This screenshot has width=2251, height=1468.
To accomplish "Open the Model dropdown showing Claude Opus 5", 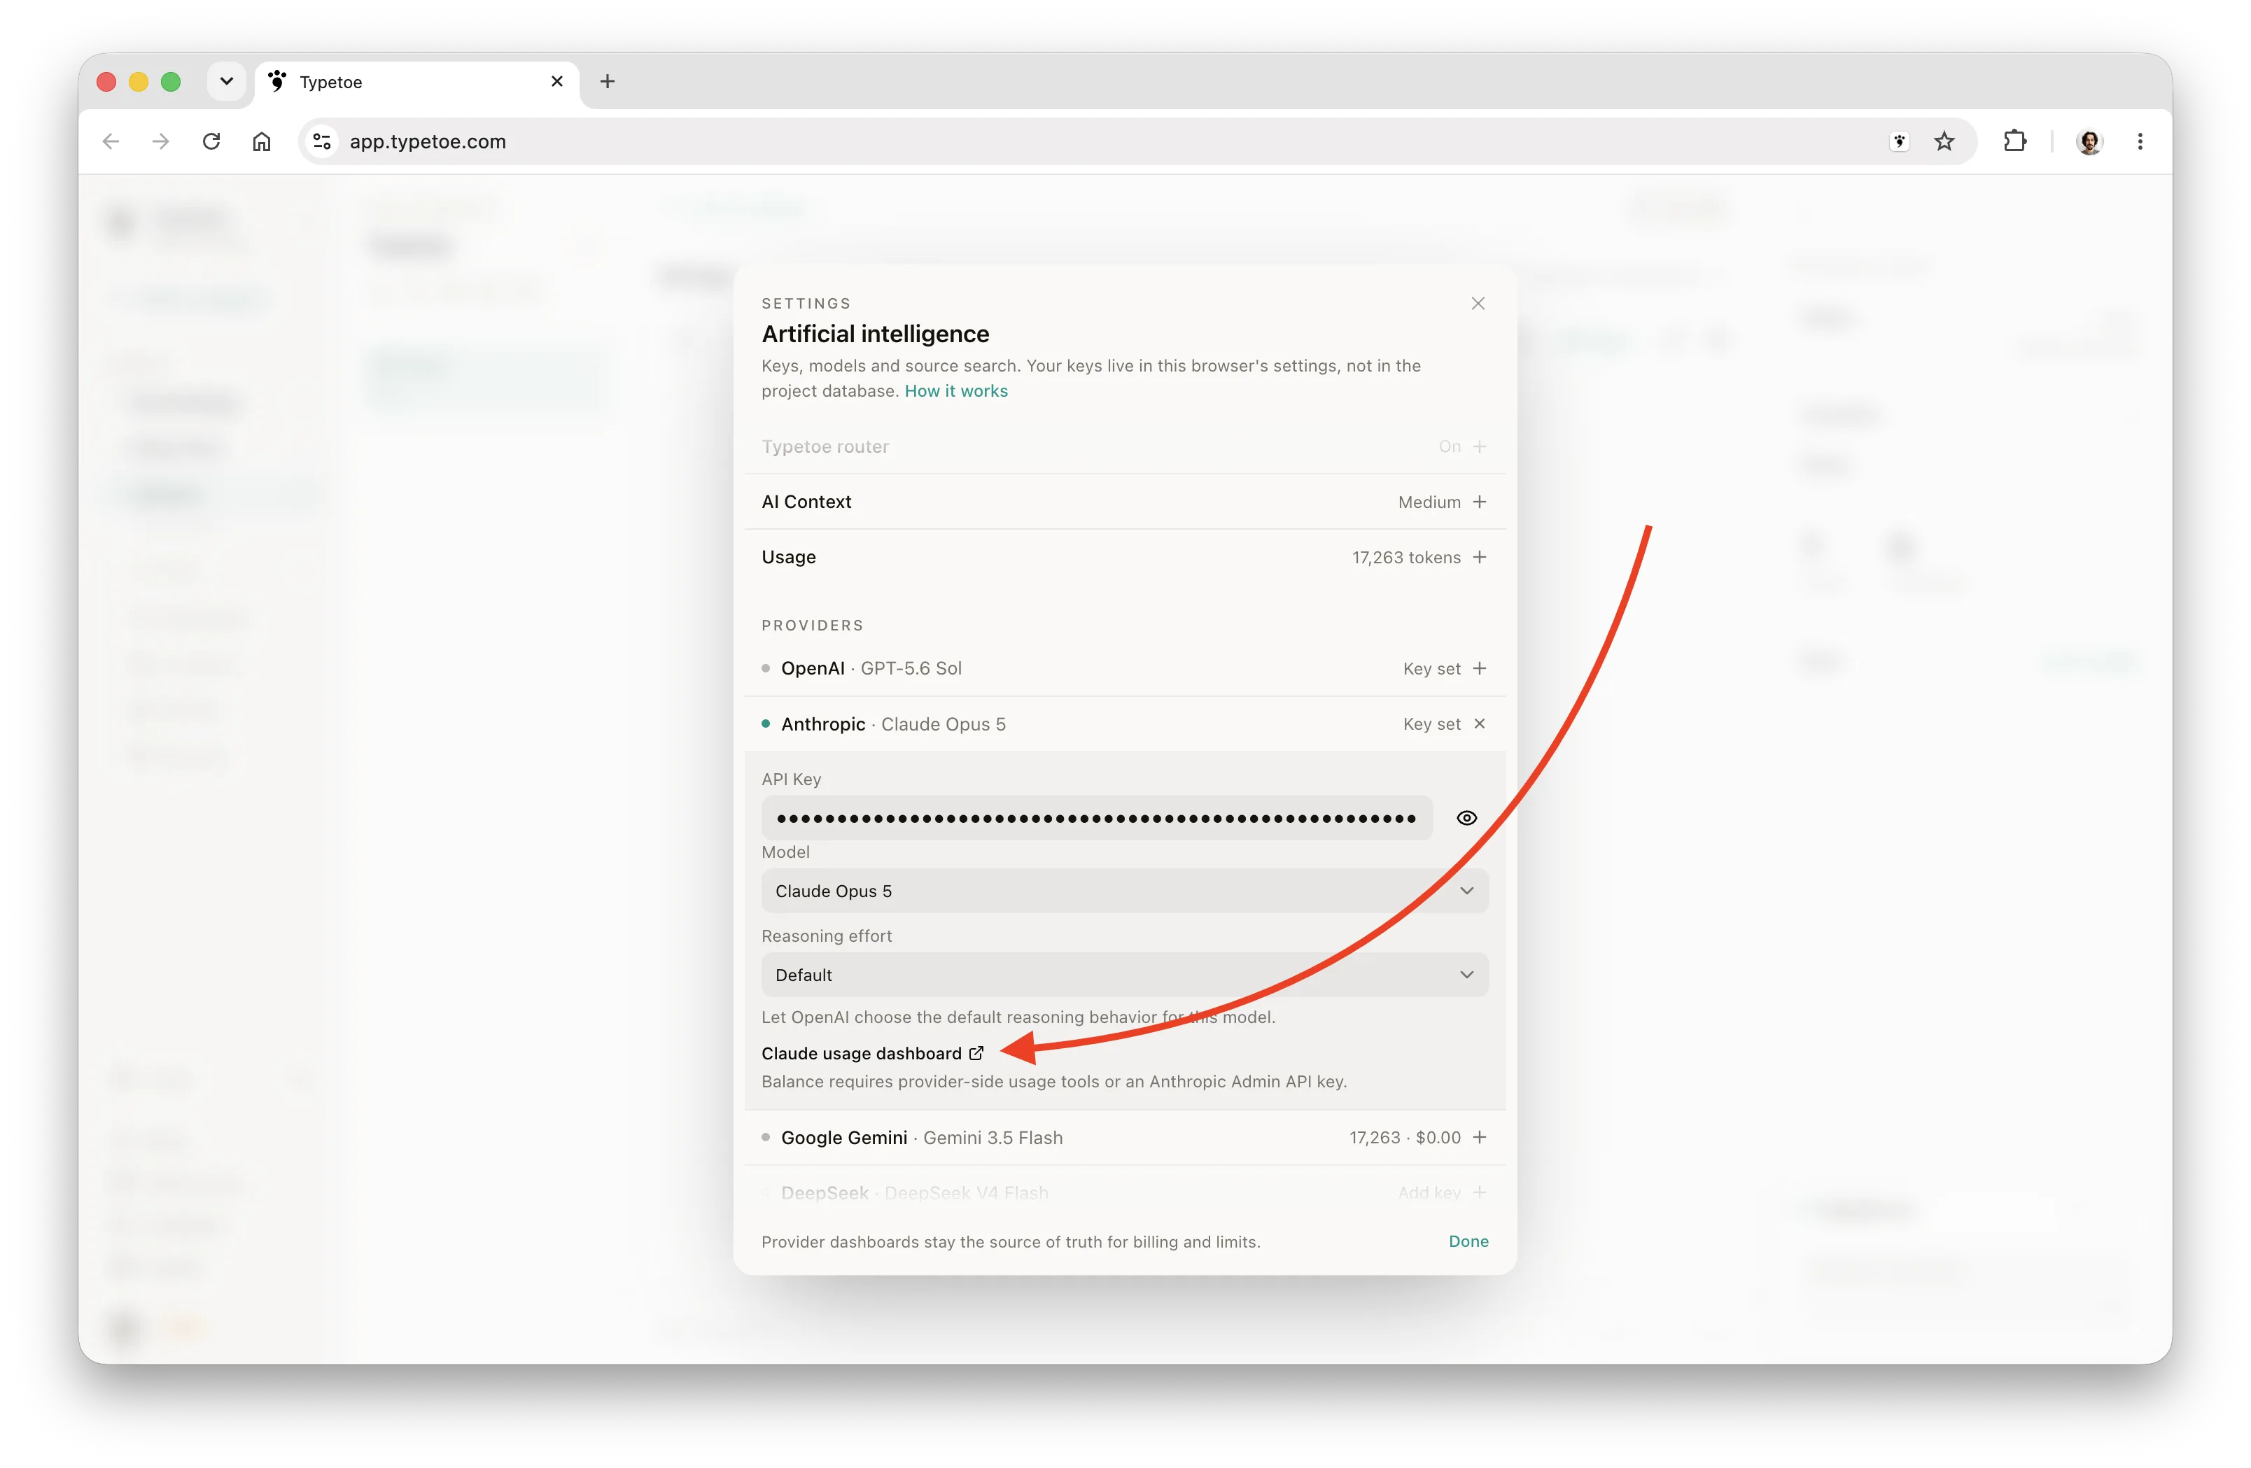I will 1125,891.
